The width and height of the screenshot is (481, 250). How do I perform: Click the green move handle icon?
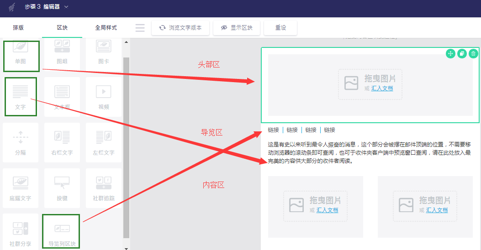tap(450, 54)
